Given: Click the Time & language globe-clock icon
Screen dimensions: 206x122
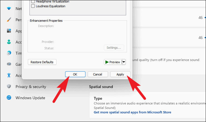Looking at the screenshot, I should tap(9, 53).
